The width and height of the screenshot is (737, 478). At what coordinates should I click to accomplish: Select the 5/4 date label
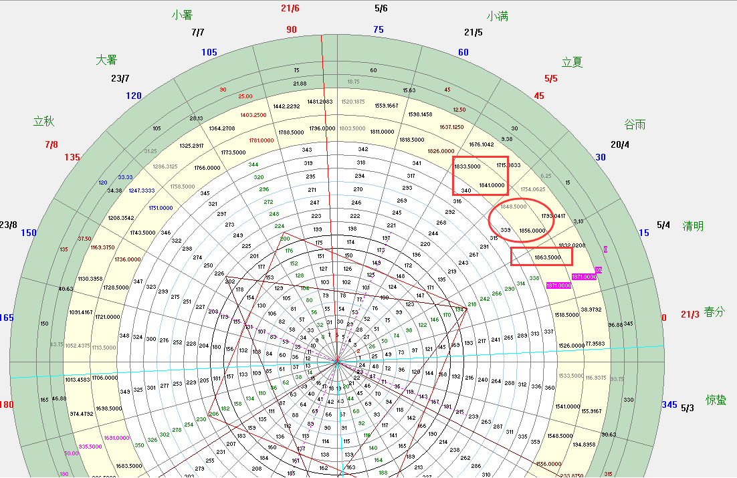point(663,225)
